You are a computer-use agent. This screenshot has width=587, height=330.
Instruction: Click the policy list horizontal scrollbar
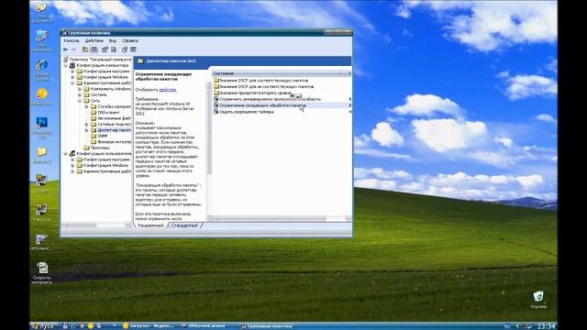pyautogui.click(x=279, y=218)
